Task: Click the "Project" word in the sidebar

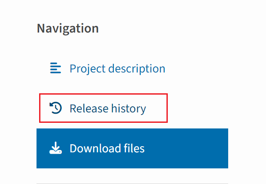Action: [x=87, y=69]
